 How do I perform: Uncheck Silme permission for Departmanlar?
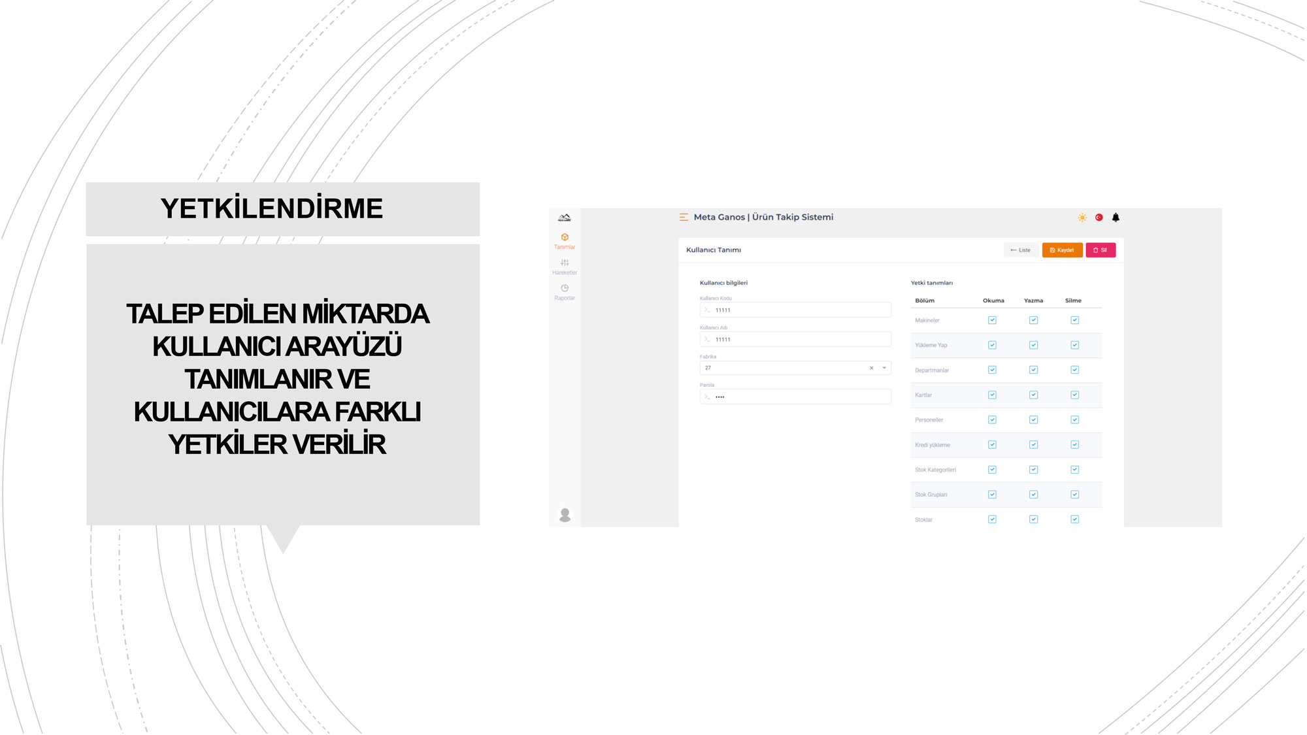point(1075,370)
